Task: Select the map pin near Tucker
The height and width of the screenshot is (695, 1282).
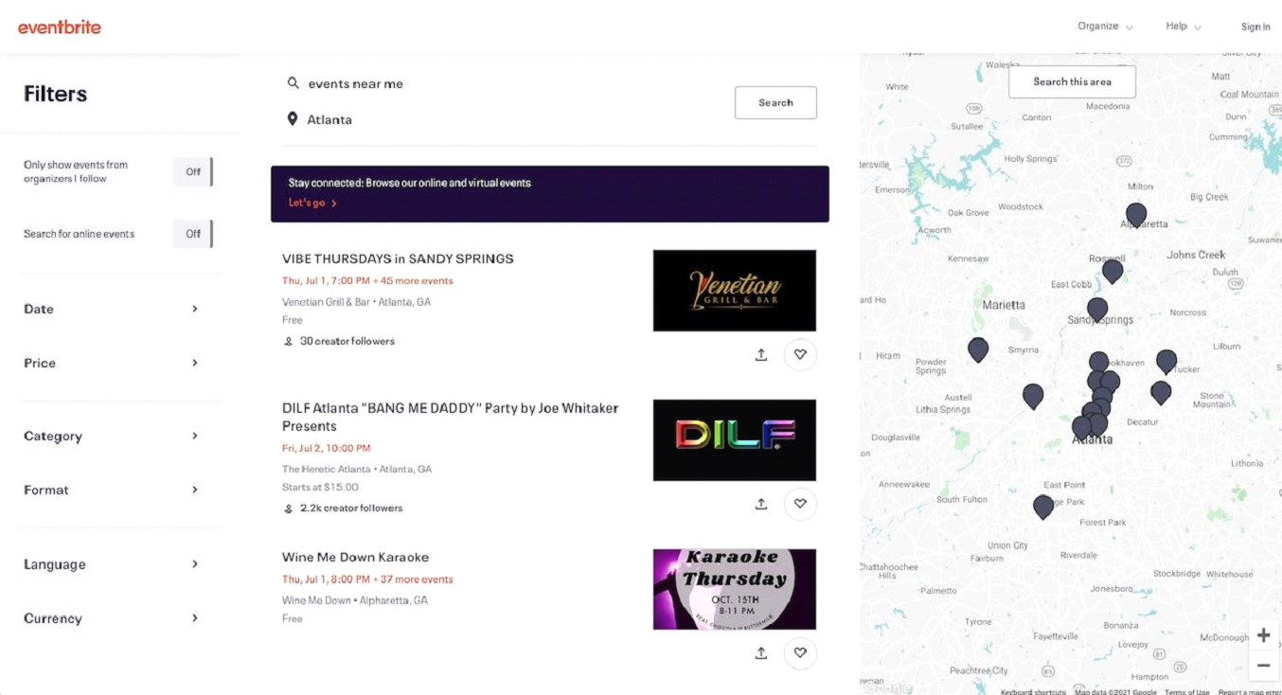Action: [1166, 361]
